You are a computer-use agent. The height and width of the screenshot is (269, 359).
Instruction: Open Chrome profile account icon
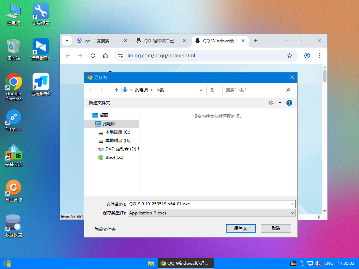pos(307,56)
